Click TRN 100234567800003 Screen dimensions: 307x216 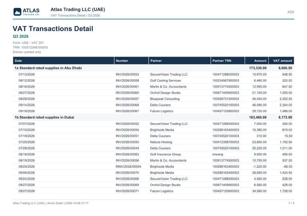tap(226, 81)
